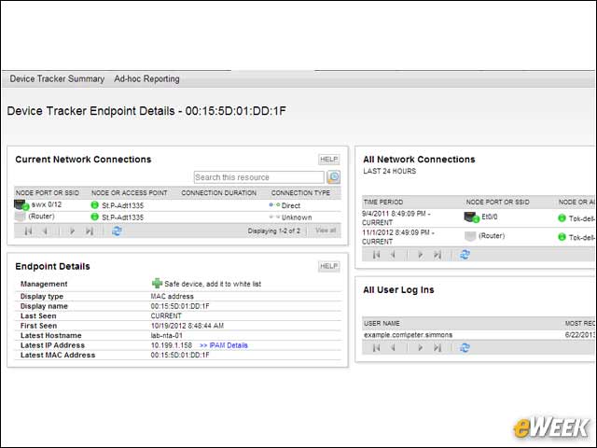Click the Direct connection type icon
Viewport: 597px width, 448px height.
point(274,205)
